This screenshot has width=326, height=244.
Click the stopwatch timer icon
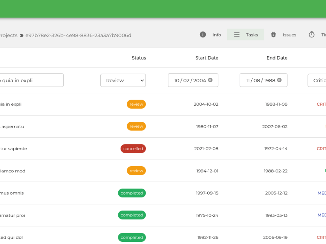pos(311,35)
